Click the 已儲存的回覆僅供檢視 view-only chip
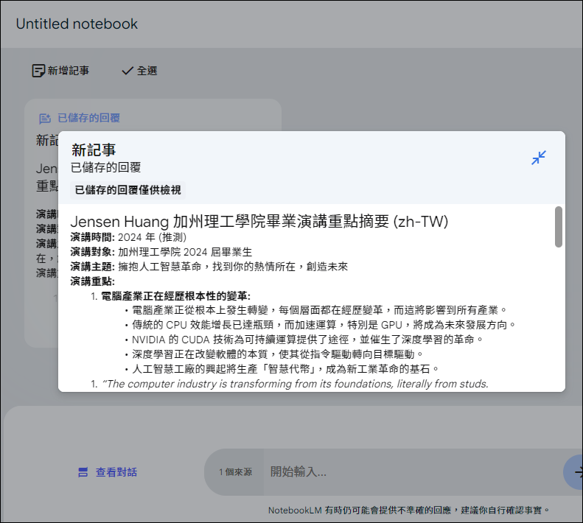 pos(128,190)
